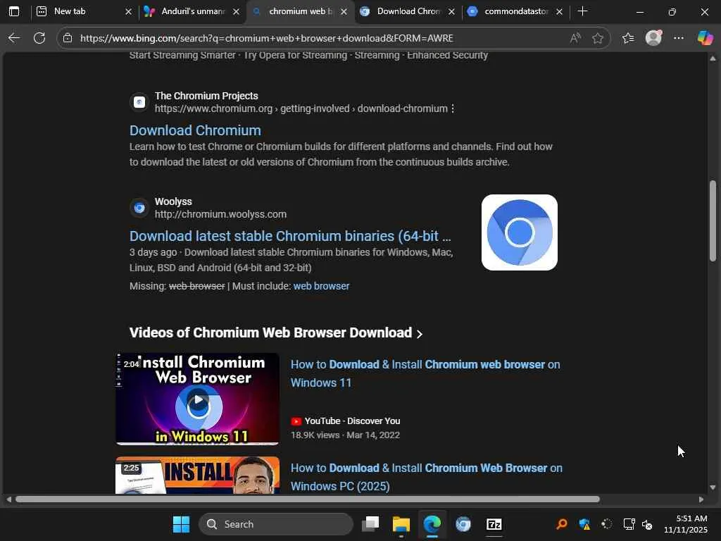Click the scroll down arrow

(713, 487)
